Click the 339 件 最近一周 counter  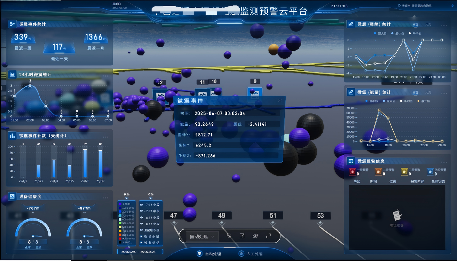pyautogui.click(x=23, y=41)
